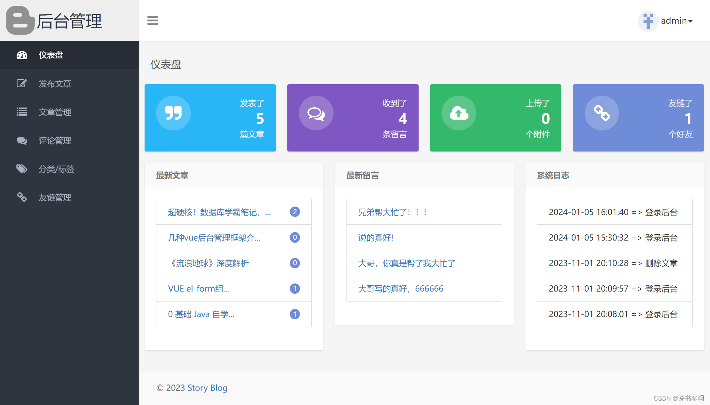Click the tags icon for 分类/标签
Viewport: 710px width, 405px height.
coord(22,169)
